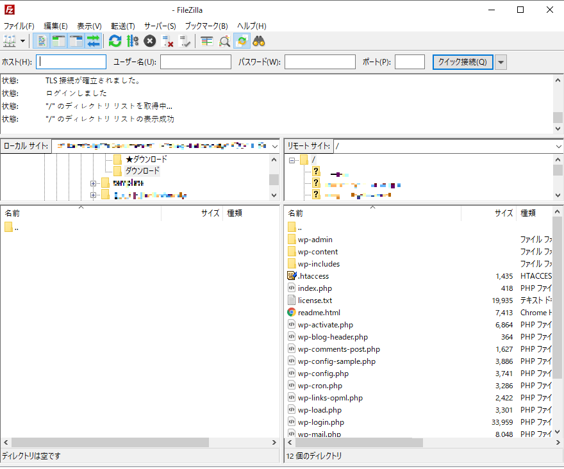The height and width of the screenshot is (469, 564).
Task: Open the ブックマーク(B) menu
Action: click(x=206, y=26)
